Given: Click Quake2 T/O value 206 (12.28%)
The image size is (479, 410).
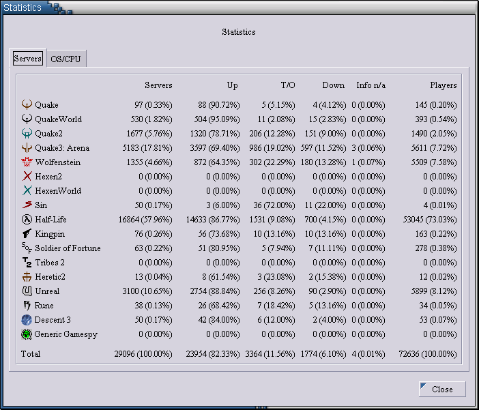Looking at the screenshot, I should click(x=272, y=134).
